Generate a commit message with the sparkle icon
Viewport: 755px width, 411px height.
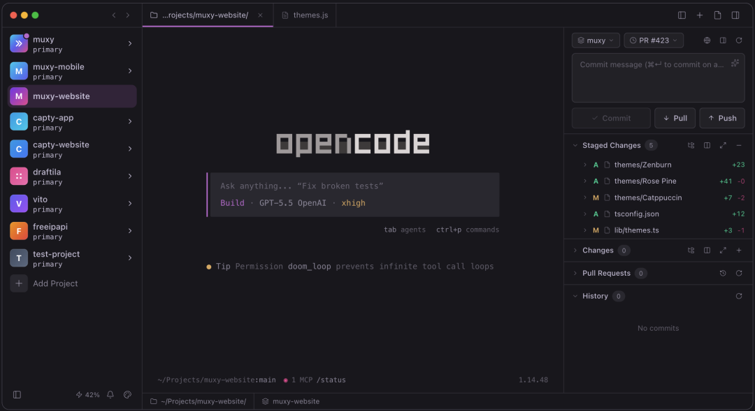coord(735,63)
